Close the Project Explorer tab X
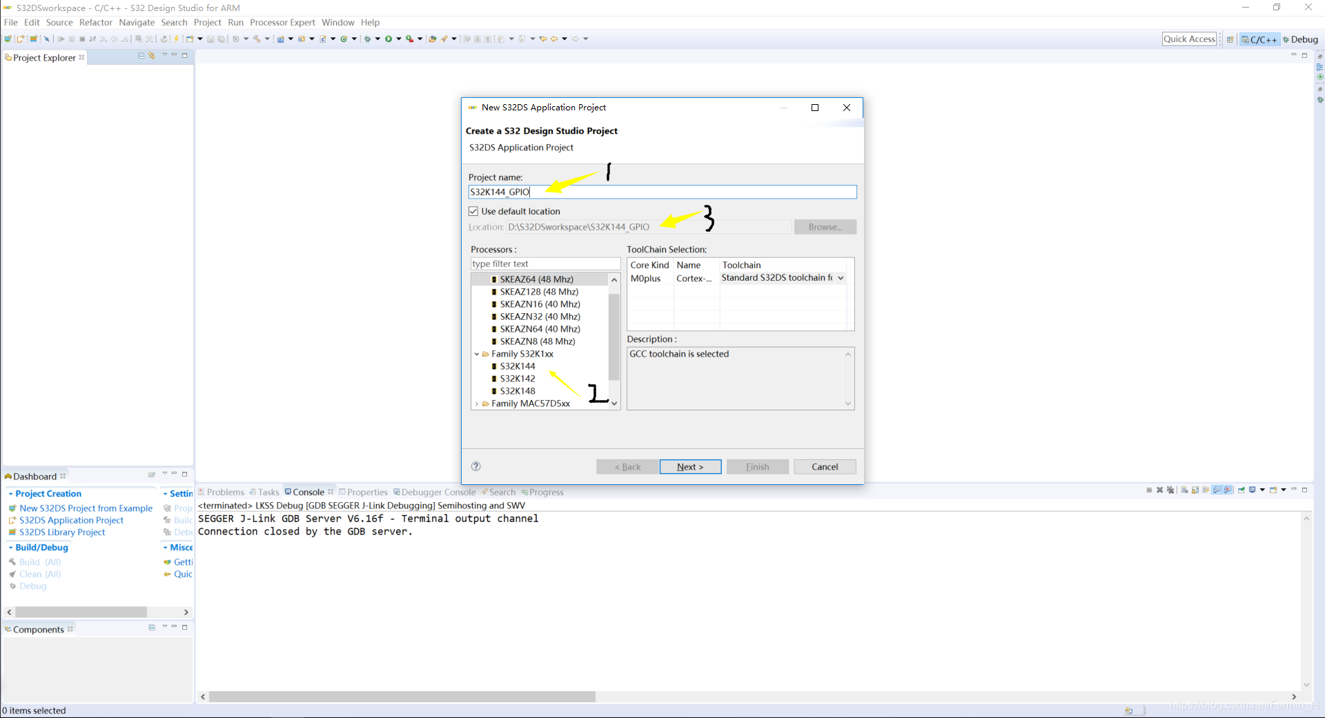Screen dimensions: 1325x718 point(82,57)
